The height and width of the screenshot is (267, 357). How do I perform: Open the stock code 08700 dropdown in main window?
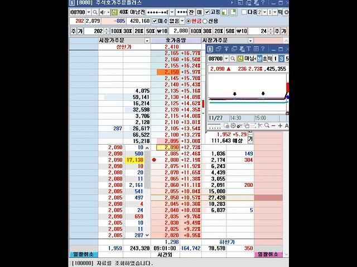point(89,12)
